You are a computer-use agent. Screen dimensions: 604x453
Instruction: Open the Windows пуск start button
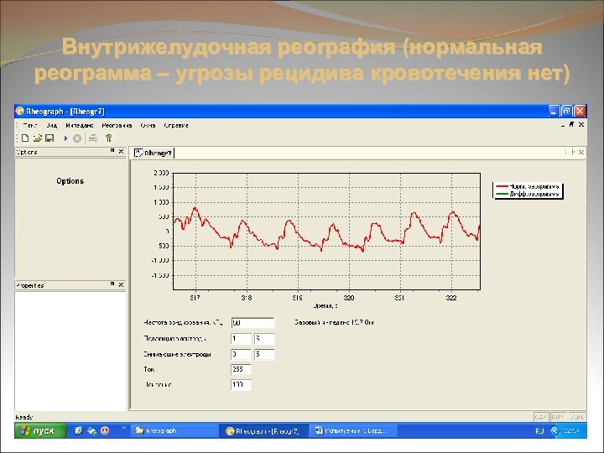(40, 430)
